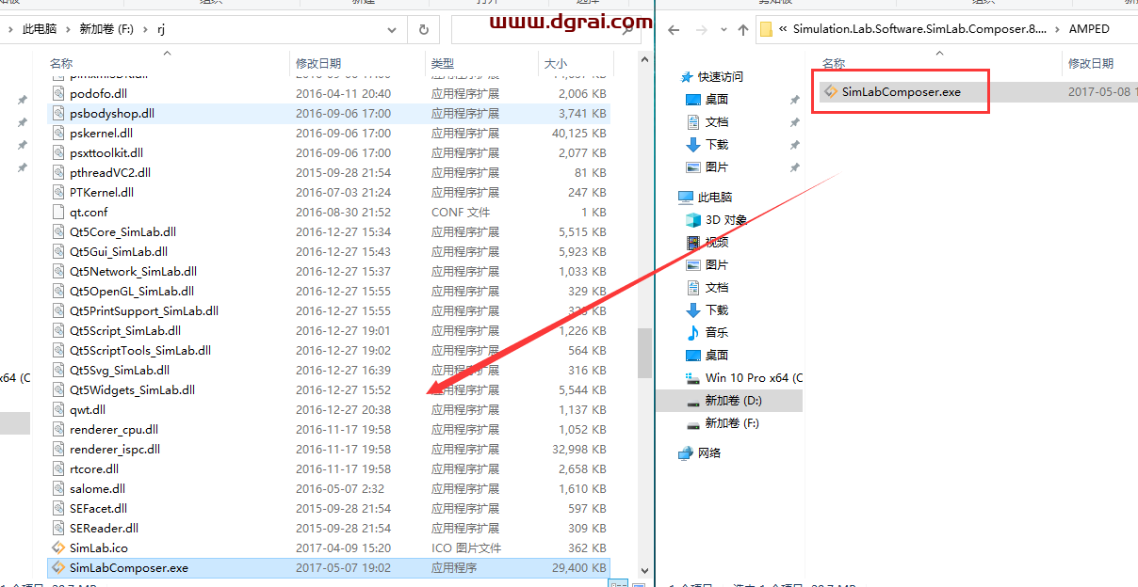Open 桌面 listed under 此电脑
Viewport: 1138px width, 587px height.
(x=717, y=355)
